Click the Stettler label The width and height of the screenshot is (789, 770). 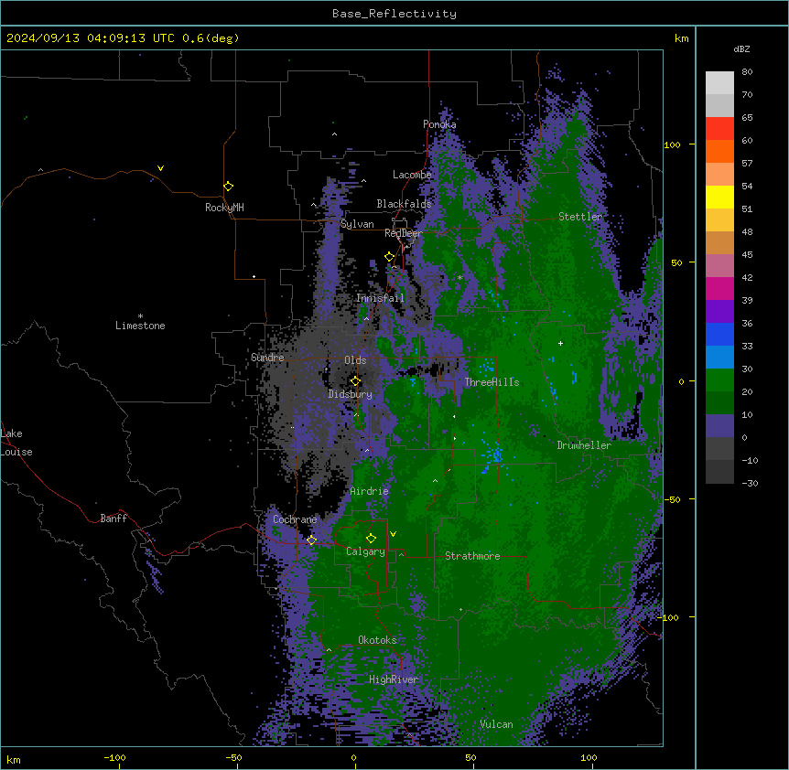[x=580, y=217]
